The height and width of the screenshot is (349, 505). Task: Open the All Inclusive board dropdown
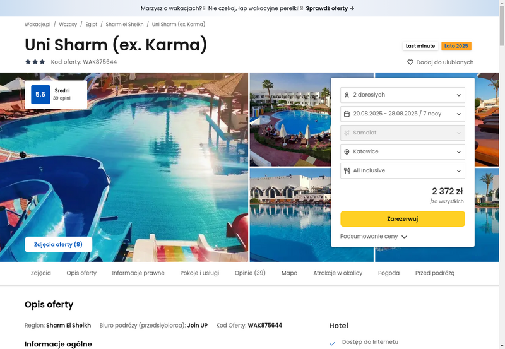point(403,170)
